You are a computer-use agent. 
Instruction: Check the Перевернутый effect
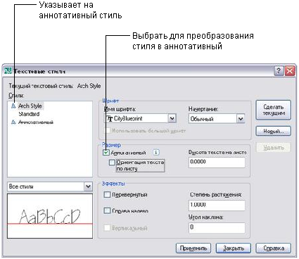tap(107, 194)
